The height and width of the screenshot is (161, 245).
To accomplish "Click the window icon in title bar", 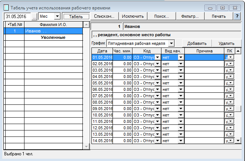I will coord(5,8).
